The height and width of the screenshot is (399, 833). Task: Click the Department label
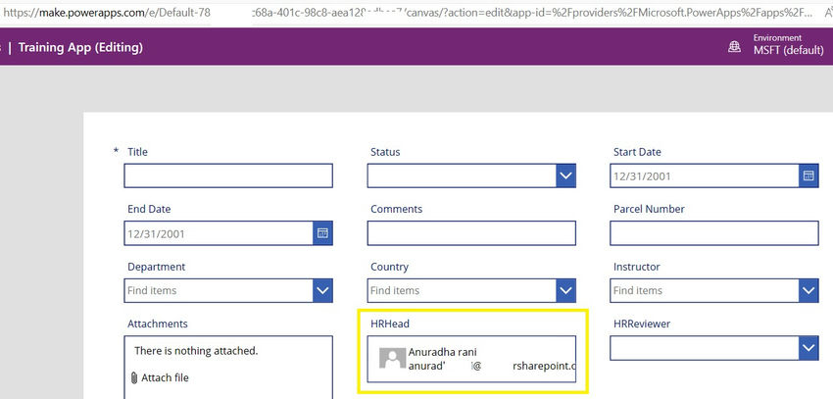coord(156,267)
